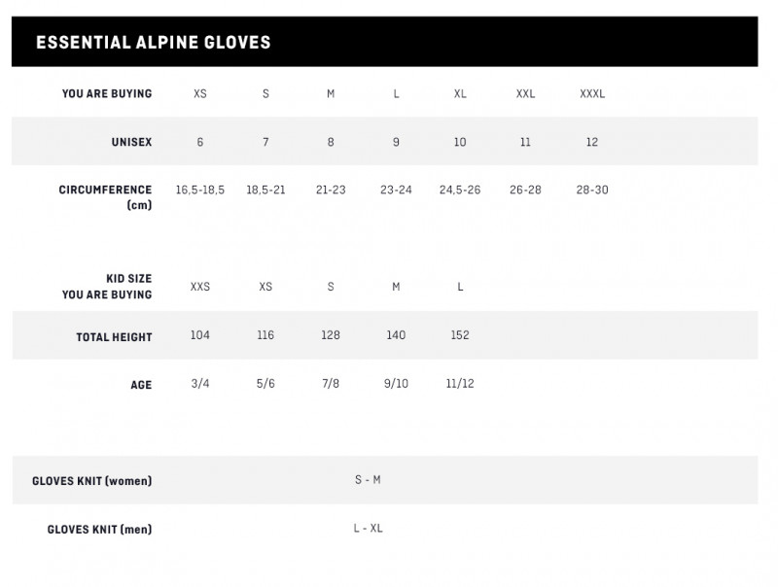Select the XXXL size column header
This screenshot has height=587, width=778.
coord(591,93)
